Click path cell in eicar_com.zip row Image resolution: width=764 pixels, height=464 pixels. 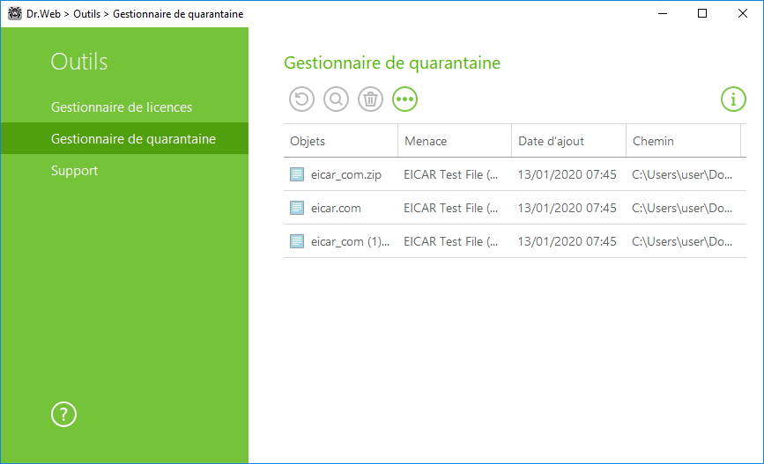click(682, 175)
